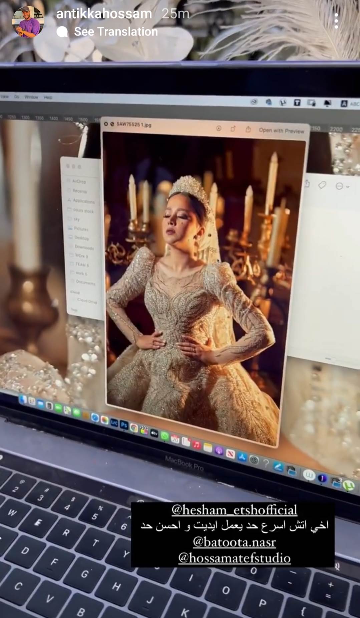Open the @hossamatefstudio mention link
This screenshot has width=360, height=618.
[x=234, y=558]
